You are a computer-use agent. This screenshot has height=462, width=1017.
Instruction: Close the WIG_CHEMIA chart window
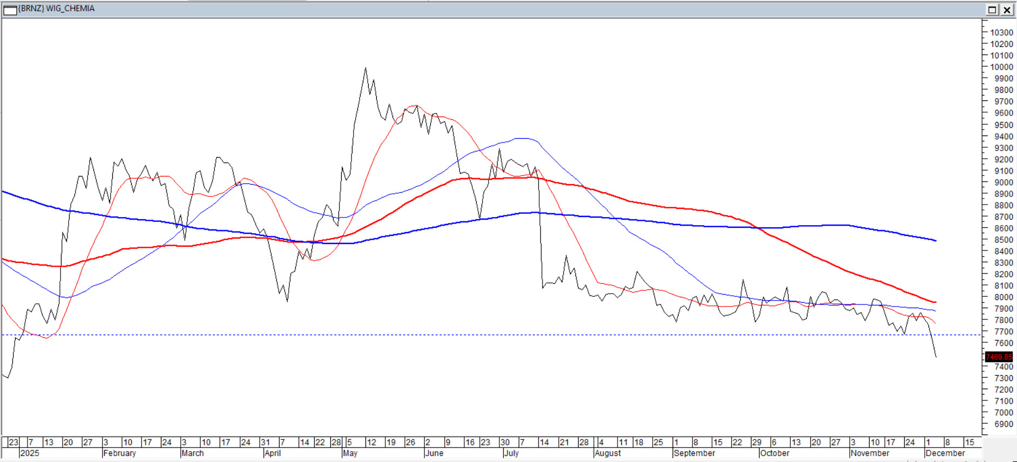(x=1007, y=10)
